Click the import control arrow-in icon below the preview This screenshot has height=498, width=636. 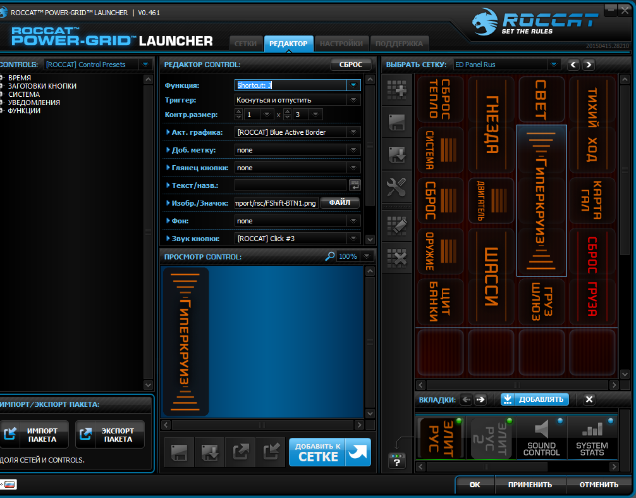point(271,452)
